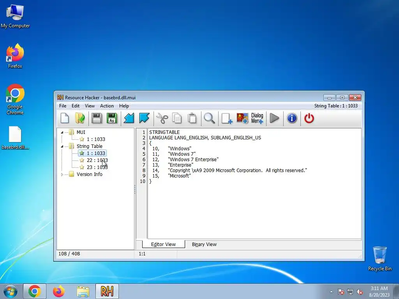Screen dimensions: 399x299
Task: Open the blue info About icon
Action: point(292,118)
